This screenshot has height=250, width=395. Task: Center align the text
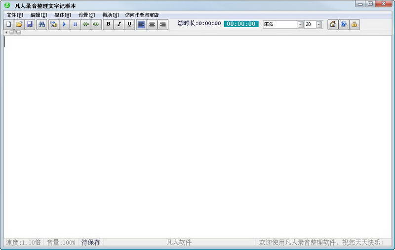click(152, 24)
